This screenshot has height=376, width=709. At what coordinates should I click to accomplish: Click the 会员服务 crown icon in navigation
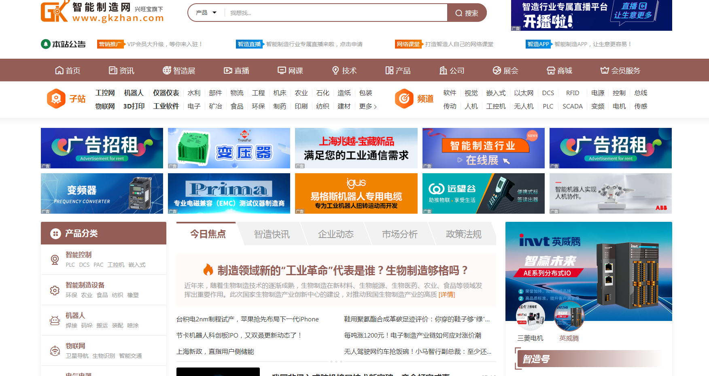605,70
